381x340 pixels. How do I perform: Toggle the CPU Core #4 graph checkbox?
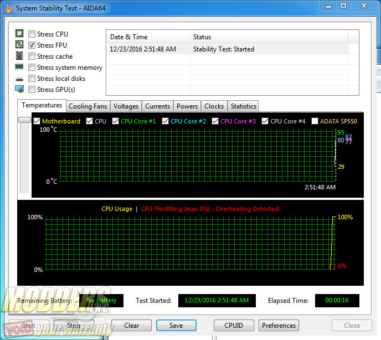point(265,121)
